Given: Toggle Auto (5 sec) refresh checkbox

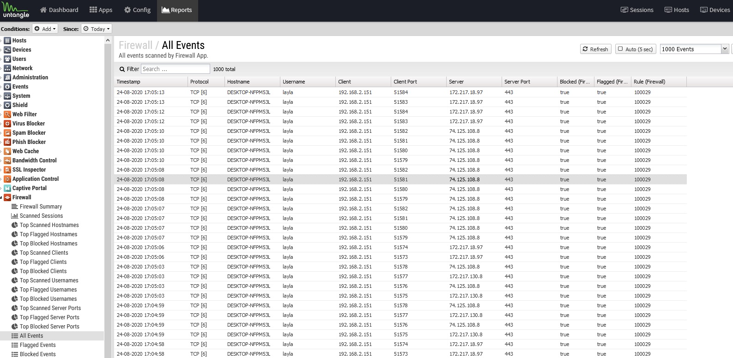Looking at the screenshot, I should (x=620, y=49).
